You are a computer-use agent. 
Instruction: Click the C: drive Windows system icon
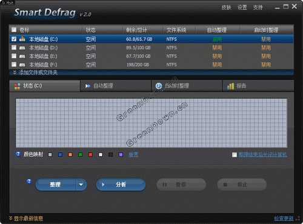22,39
